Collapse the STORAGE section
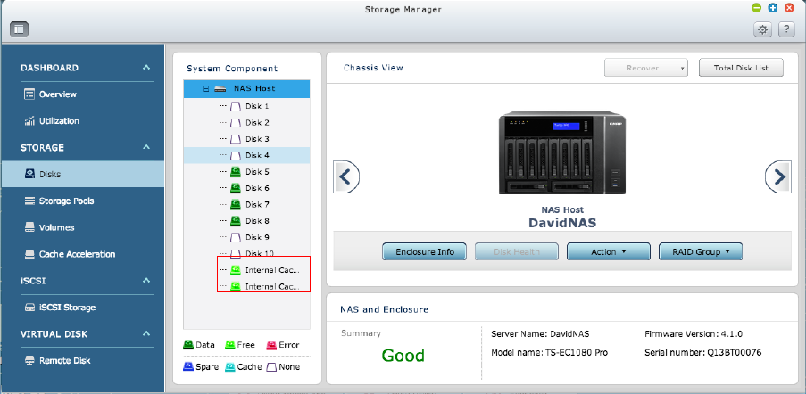The image size is (806, 394). (x=146, y=148)
